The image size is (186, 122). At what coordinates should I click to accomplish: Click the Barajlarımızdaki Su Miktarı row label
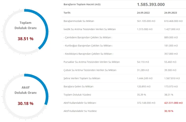[81, 21]
